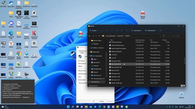Switch to the Безопасность tab in the properties dialog

tap(83, 51)
